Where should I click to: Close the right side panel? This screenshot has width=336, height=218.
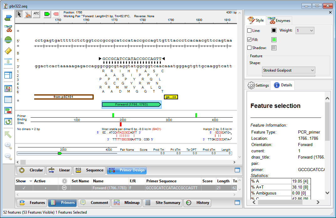330,13
